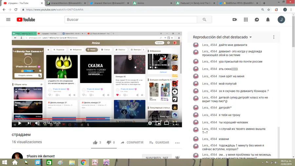The image size is (295, 166).
Task: Open File Explorer from the taskbar
Action: click(72, 162)
